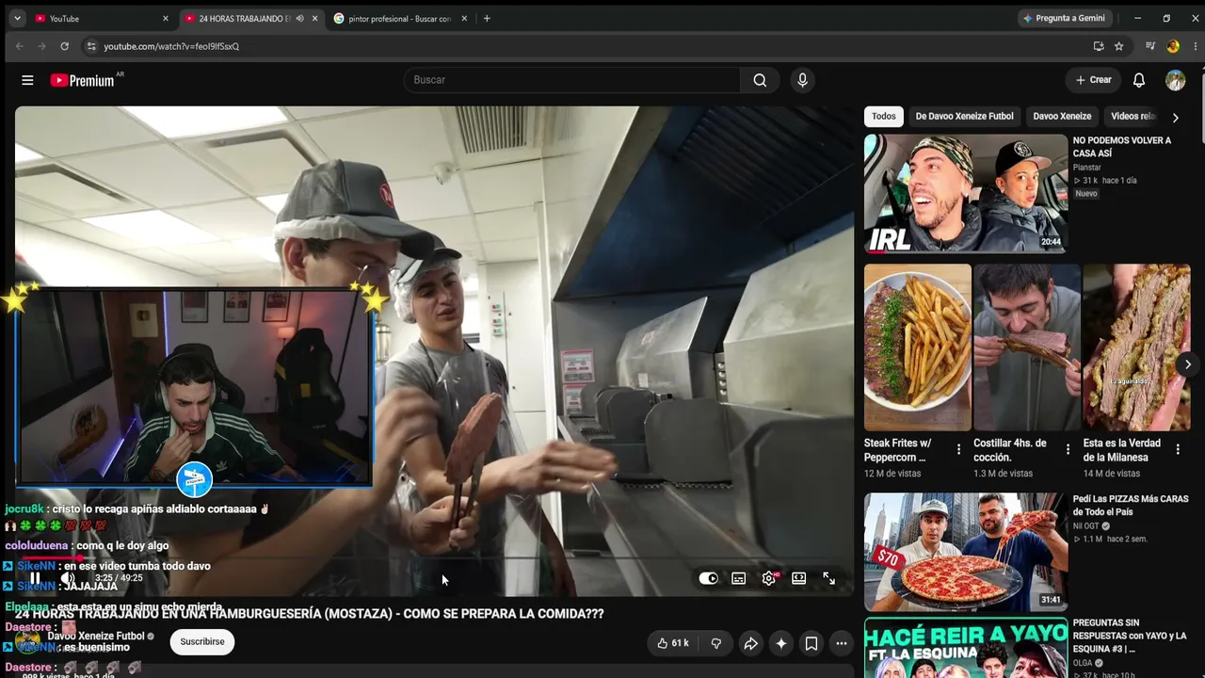
Task: Show more filter chips with the arrow
Action: pyautogui.click(x=1175, y=118)
